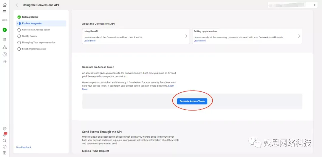The height and width of the screenshot is (157, 322).
Task: Click the About the Conversions API heading
Action: pyautogui.click(x=98, y=24)
